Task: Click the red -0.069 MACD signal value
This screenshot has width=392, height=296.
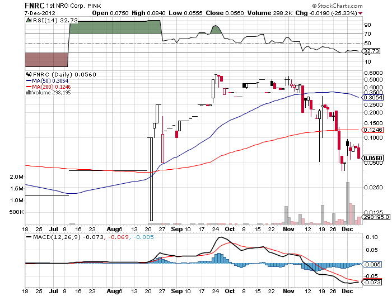Action: (x=118, y=237)
